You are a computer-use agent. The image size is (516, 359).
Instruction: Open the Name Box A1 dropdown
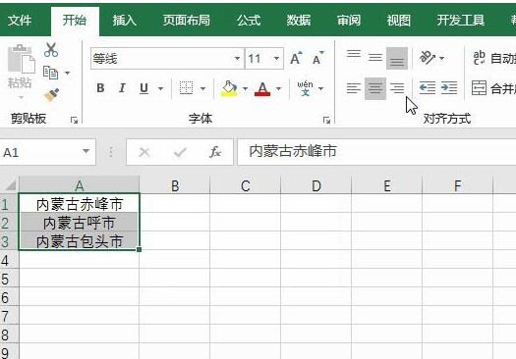[x=86, y=151]
